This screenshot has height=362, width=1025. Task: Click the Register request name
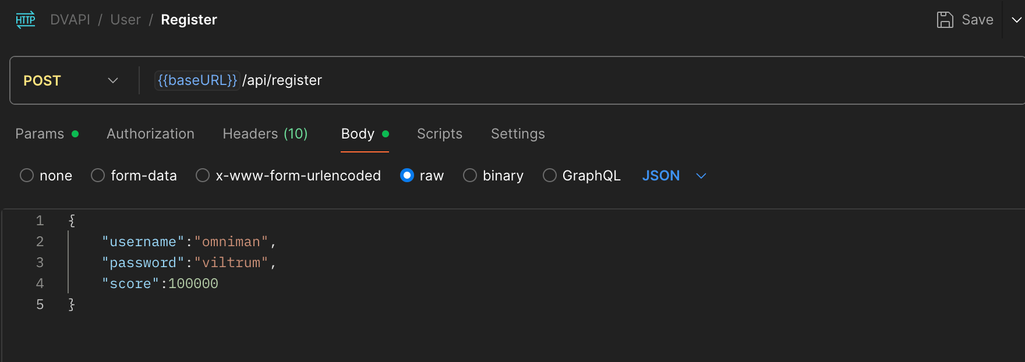pos(189,20)
